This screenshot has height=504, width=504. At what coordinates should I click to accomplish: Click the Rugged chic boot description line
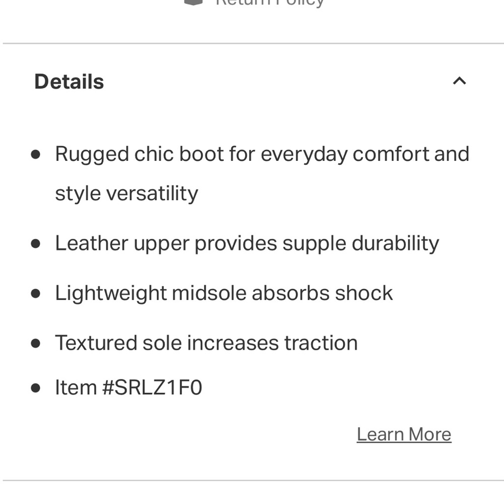pyautogui.click(x=262, y=154)
